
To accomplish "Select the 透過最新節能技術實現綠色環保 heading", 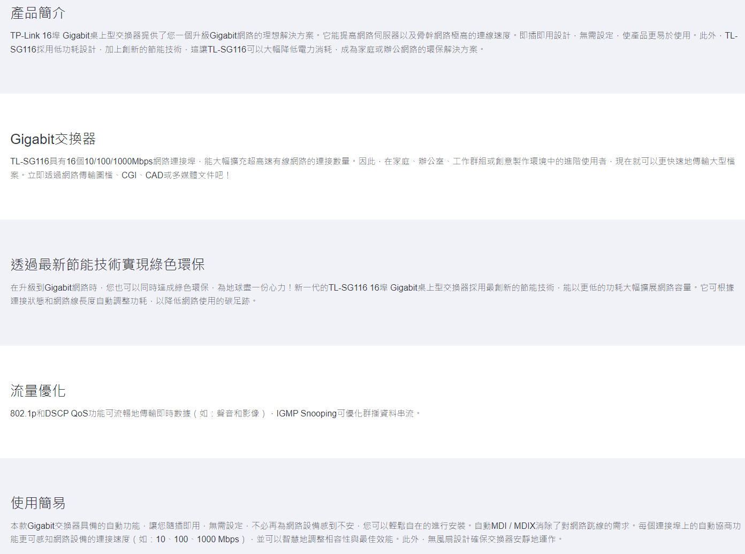I will click(x=107, y=264).
